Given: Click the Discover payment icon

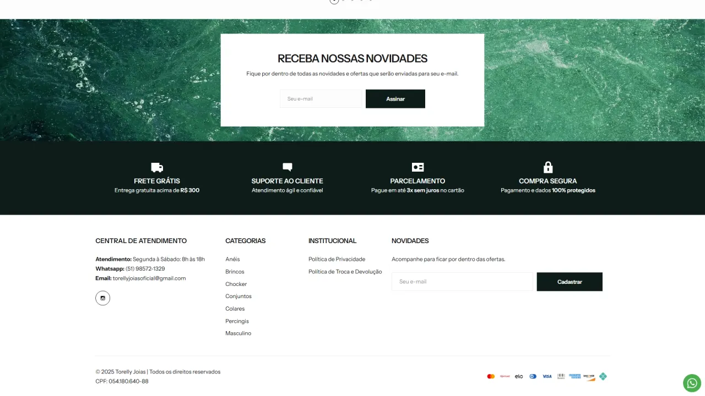Looking at the screenshot, I should [589, 377].
